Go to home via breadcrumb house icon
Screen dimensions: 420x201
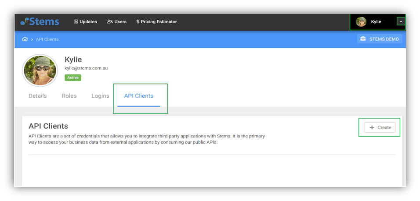click(x=25, y=39)
